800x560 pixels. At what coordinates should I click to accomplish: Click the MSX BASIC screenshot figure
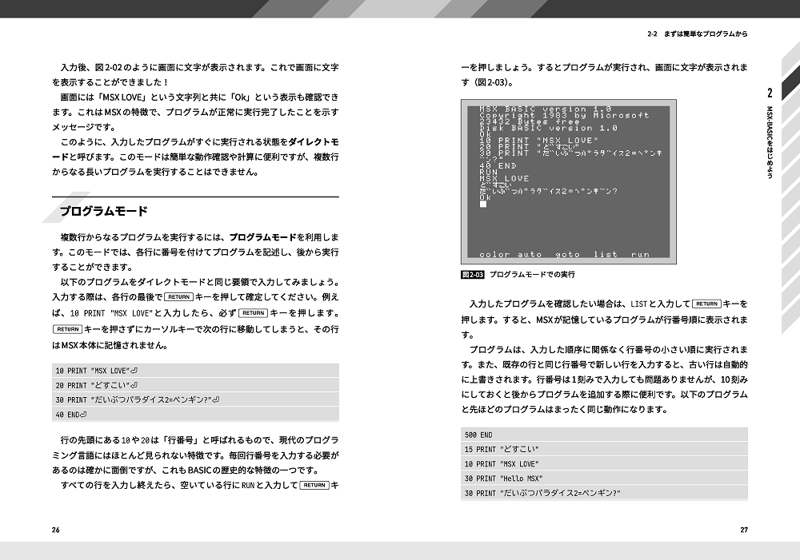tap(568, 181)
